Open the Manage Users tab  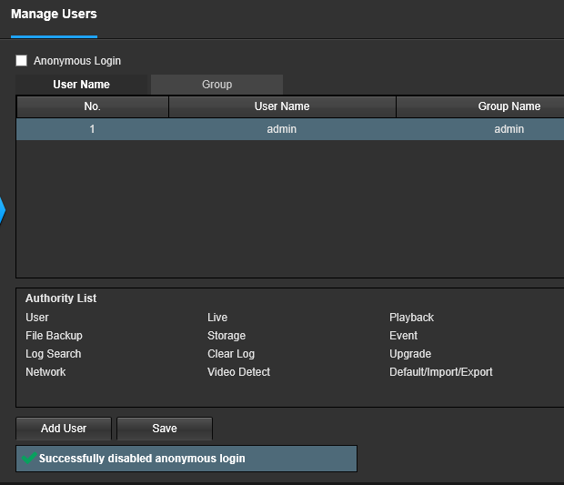[54, 15]
